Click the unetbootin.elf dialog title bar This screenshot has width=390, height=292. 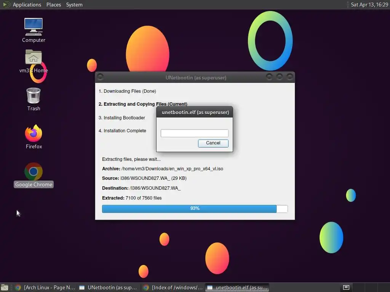195,112
